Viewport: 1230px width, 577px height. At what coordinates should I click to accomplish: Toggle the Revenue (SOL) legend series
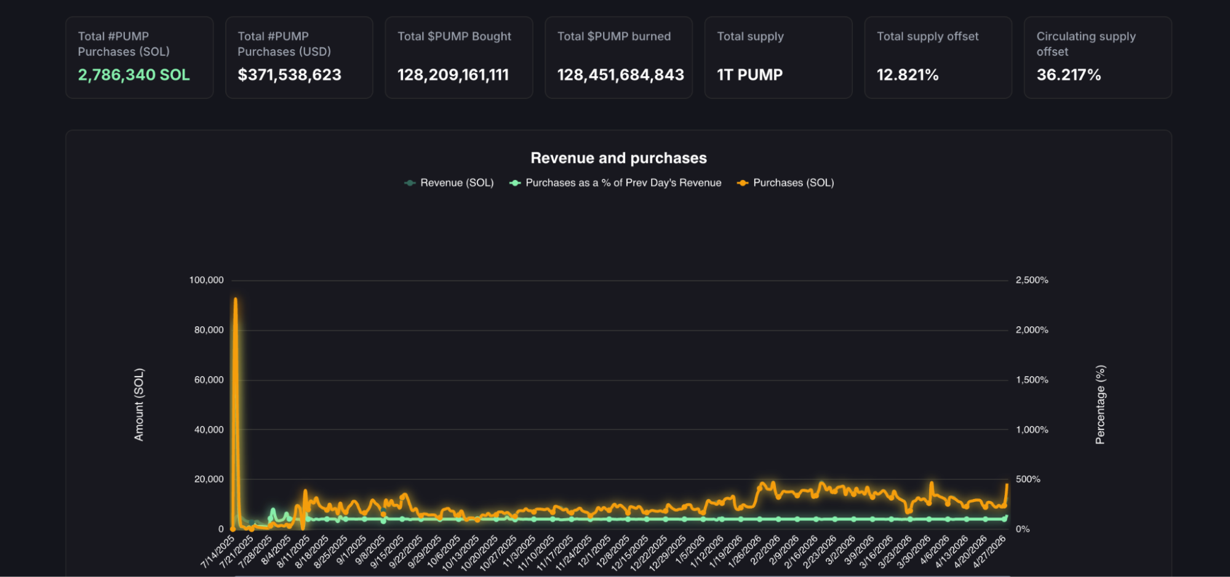(456, 183)
